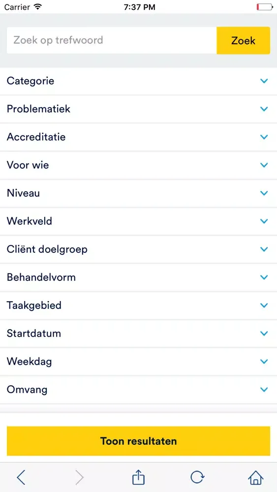Viewport: 277px width, 492px height.
Task: Tap the browser back arrow icon
Action: coord(21,478)
